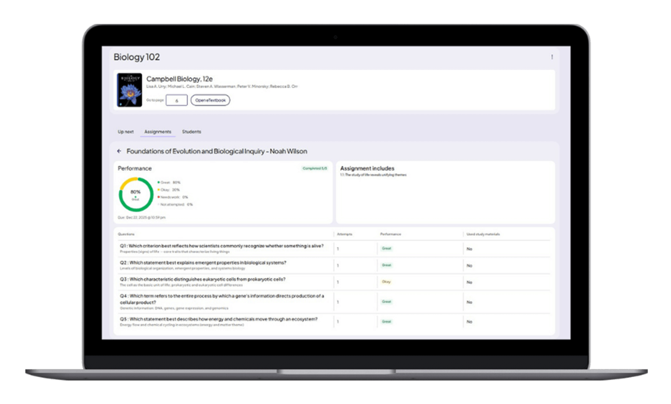Screen dimensions: 671x404
Task: Open question Q2 about emergent properties
Action: click(207, 263)
